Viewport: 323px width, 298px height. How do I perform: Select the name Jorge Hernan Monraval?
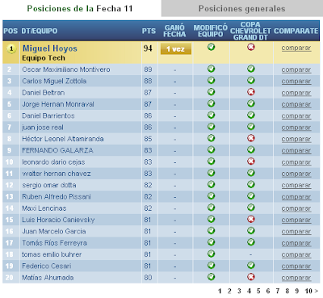pyautogui.click(x=58, y=104)
